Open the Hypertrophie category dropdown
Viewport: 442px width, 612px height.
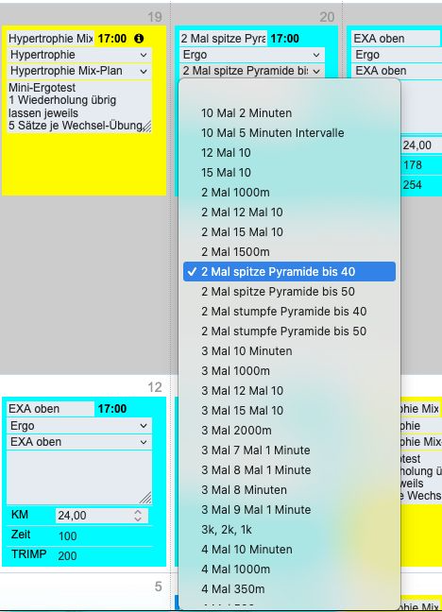coord(79,55)
